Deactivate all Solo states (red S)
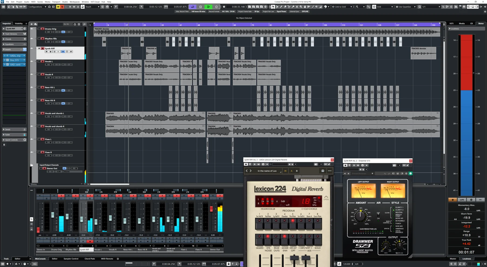Screen dimensions: 487x267 tap(62, 7)
